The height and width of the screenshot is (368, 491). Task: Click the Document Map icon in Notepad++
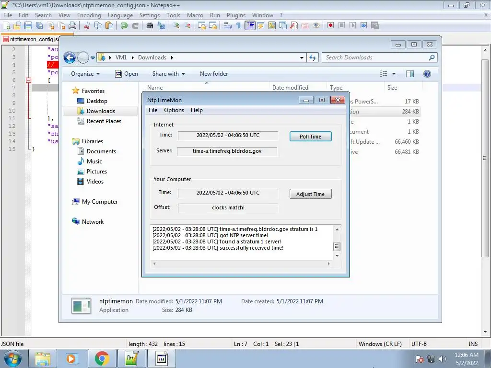[272, 25]
